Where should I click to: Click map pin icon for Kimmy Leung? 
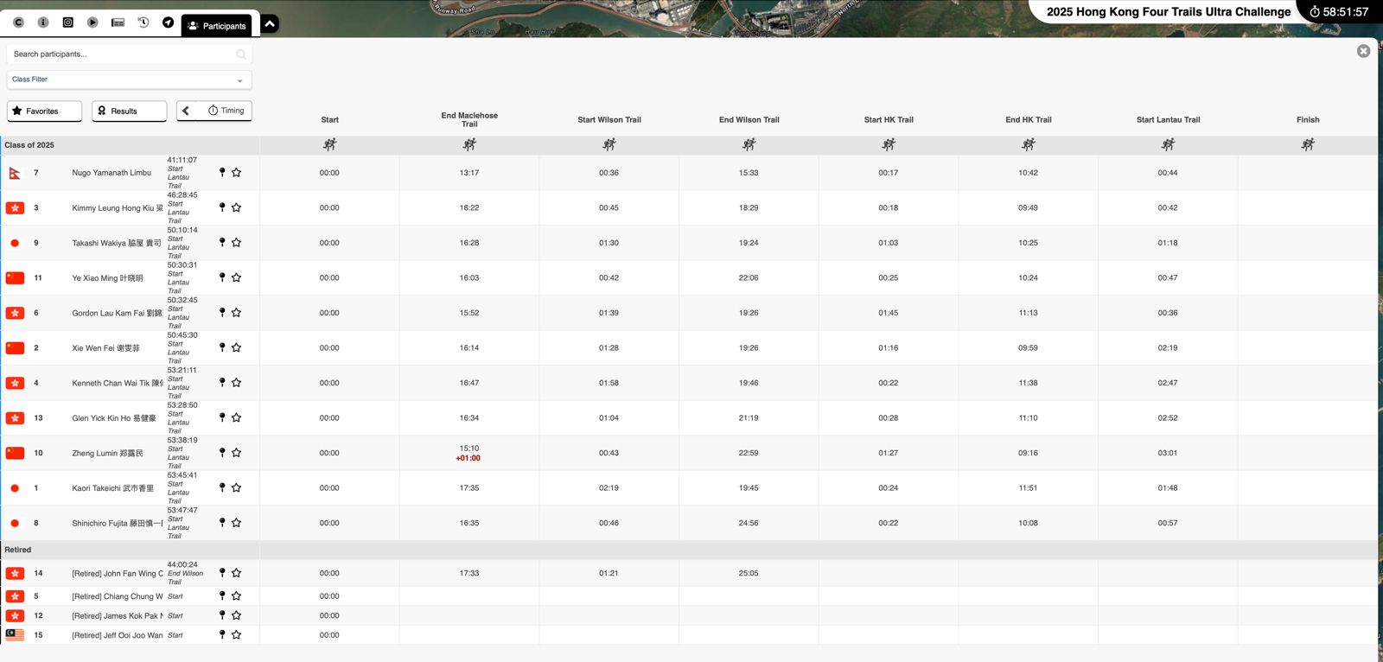click(222, 207)
